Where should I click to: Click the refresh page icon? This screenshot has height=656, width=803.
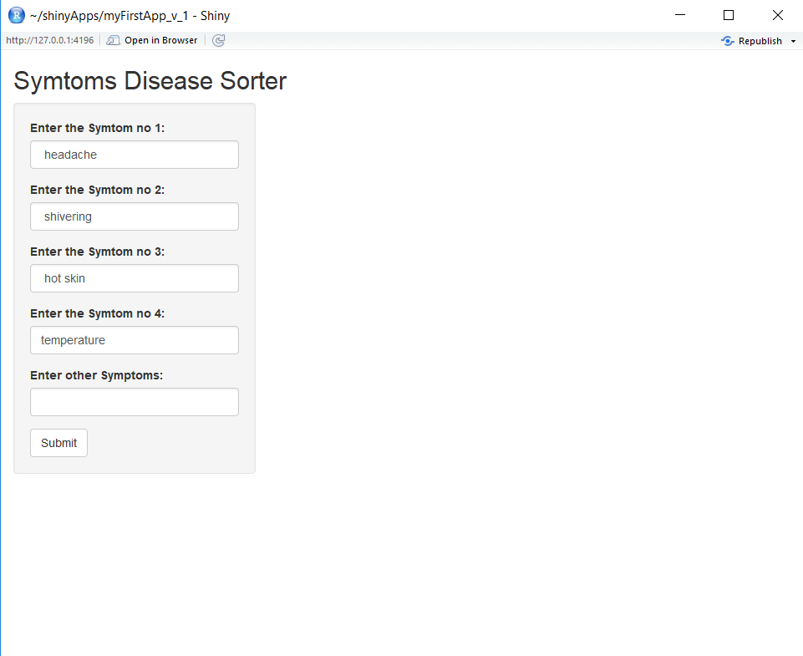[218, 39]
